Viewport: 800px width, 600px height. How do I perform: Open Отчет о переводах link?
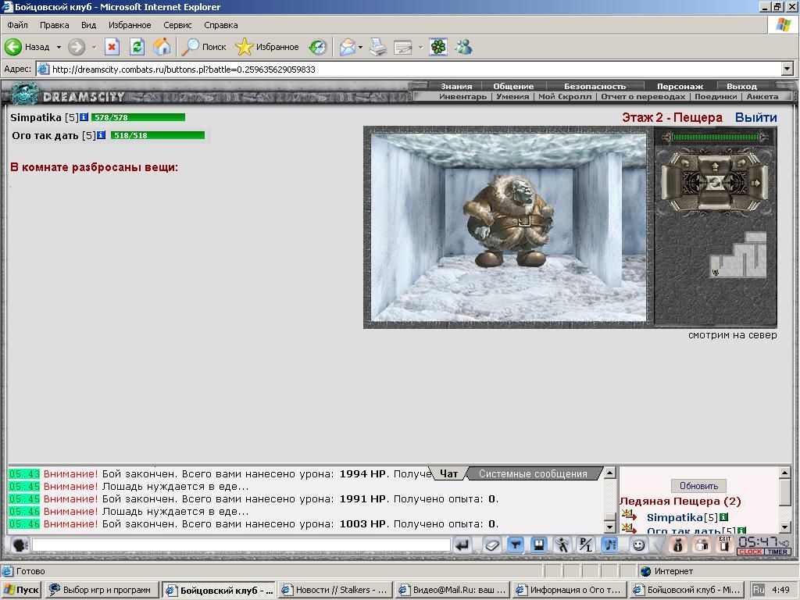click(643, 96)
